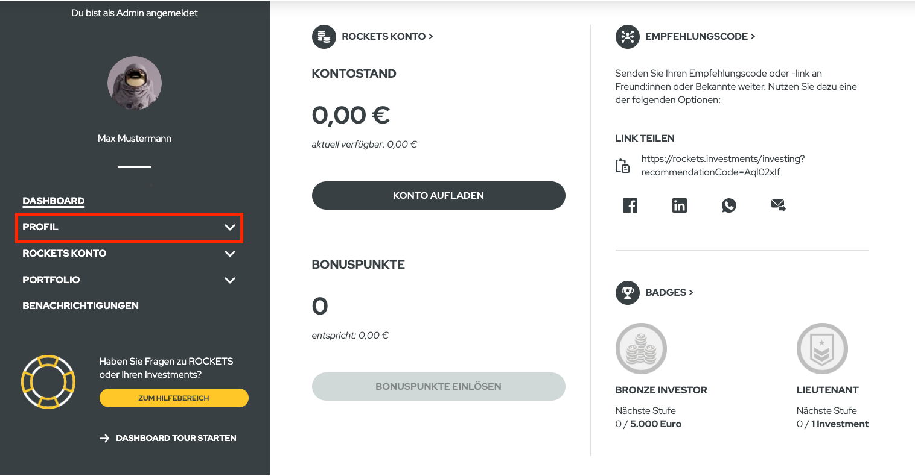This screenshot has width=915, height=476.
Task: Click the Badges trophy icon
Action: click(627, 293)
